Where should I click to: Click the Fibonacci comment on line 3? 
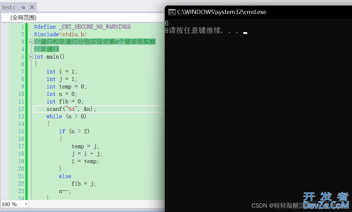pyautogui.click(x=95, y=42)
